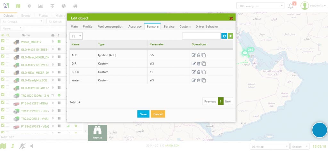Copy the ACC sensor
Viewport: 328px width, 151px height.
pyautogui.click(x=204, y=55)
